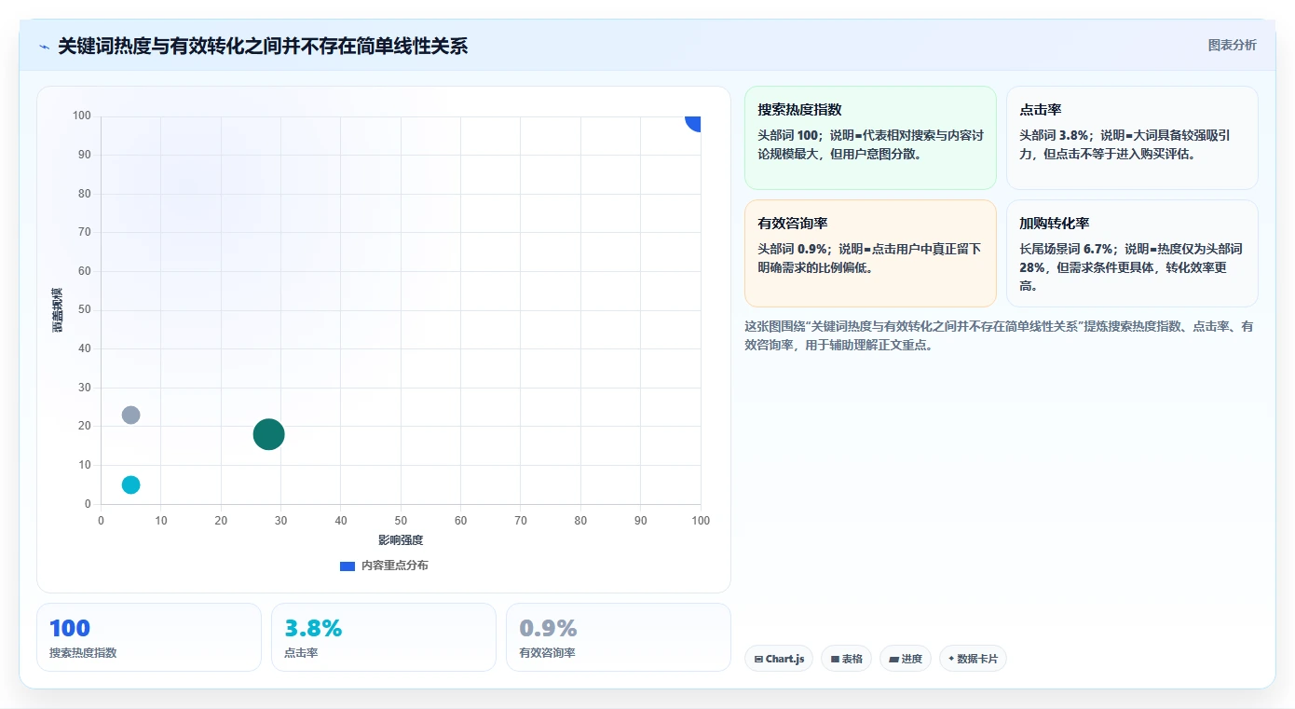Screen dimensions: 1295x709
Task: Click the lightning icon beside the title
Action: (45, 47)
